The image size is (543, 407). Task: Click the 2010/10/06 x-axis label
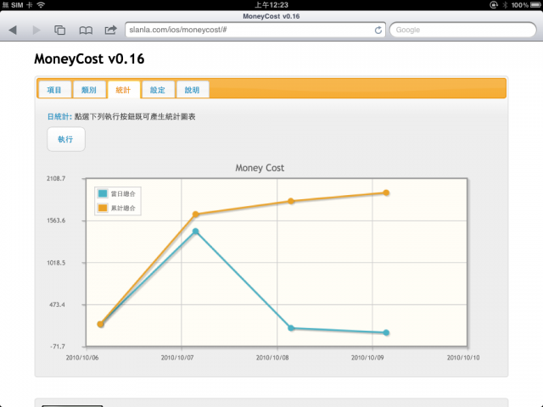82,358
